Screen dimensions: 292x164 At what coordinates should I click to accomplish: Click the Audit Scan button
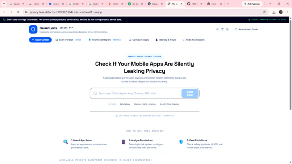(190, 93)
